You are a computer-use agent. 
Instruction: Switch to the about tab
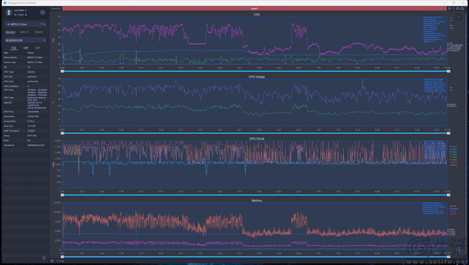coord(38,48)
